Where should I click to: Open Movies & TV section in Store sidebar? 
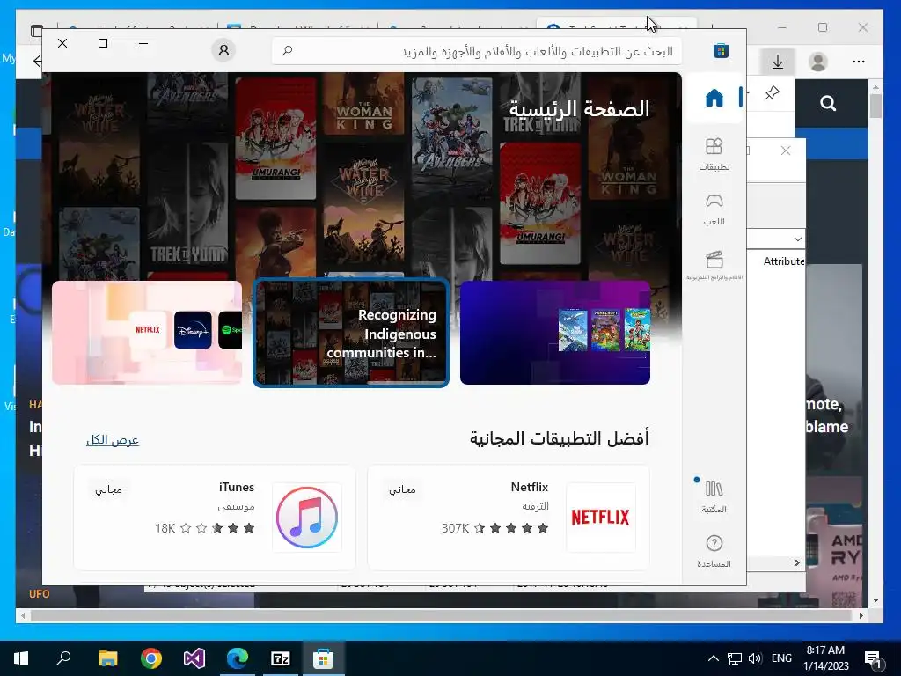(x=714, y=265)
